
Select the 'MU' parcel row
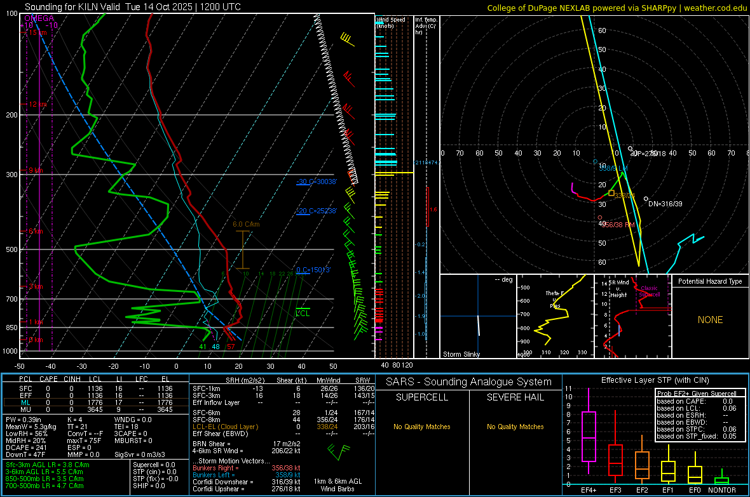pyautogui.click(x=96, y=409)
